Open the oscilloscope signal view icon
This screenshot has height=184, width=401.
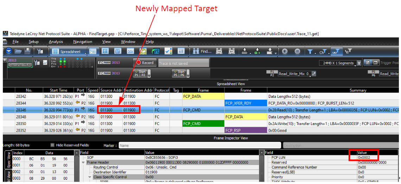156,51
